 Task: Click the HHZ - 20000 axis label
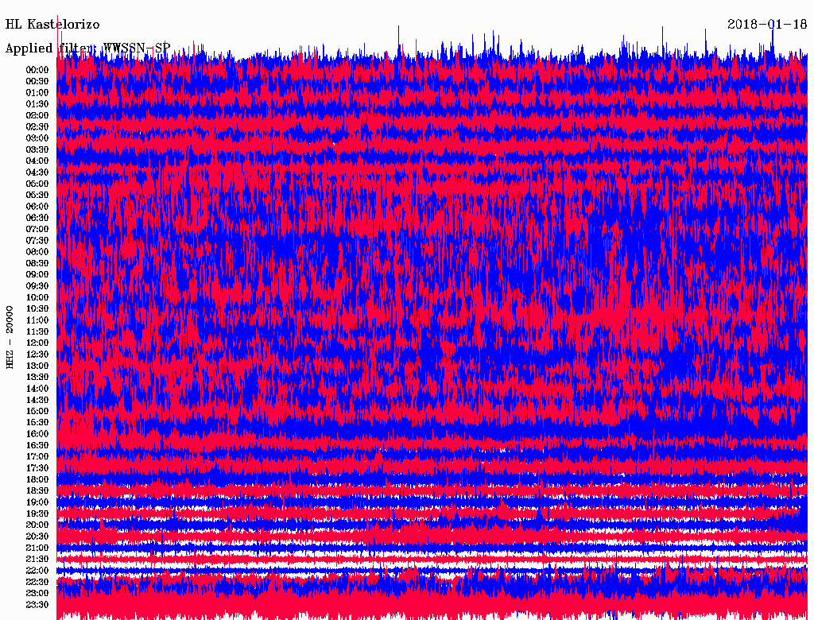[x=10, y=336]
